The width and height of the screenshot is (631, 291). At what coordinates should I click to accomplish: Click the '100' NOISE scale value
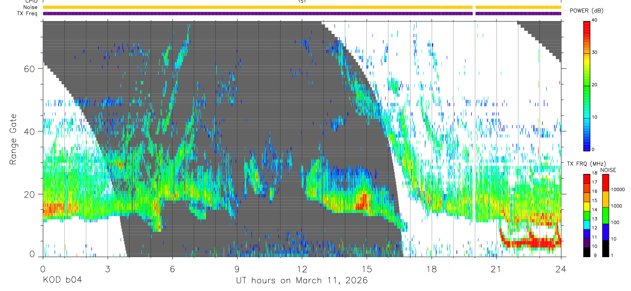(615, 222)
